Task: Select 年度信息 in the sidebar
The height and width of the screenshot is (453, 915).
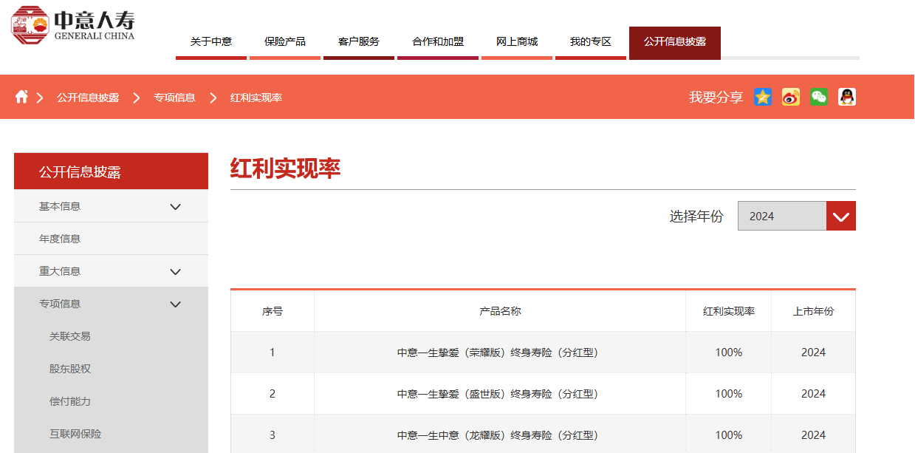Action: [59, 238]
